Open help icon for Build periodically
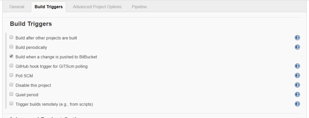 coord(297,47)
